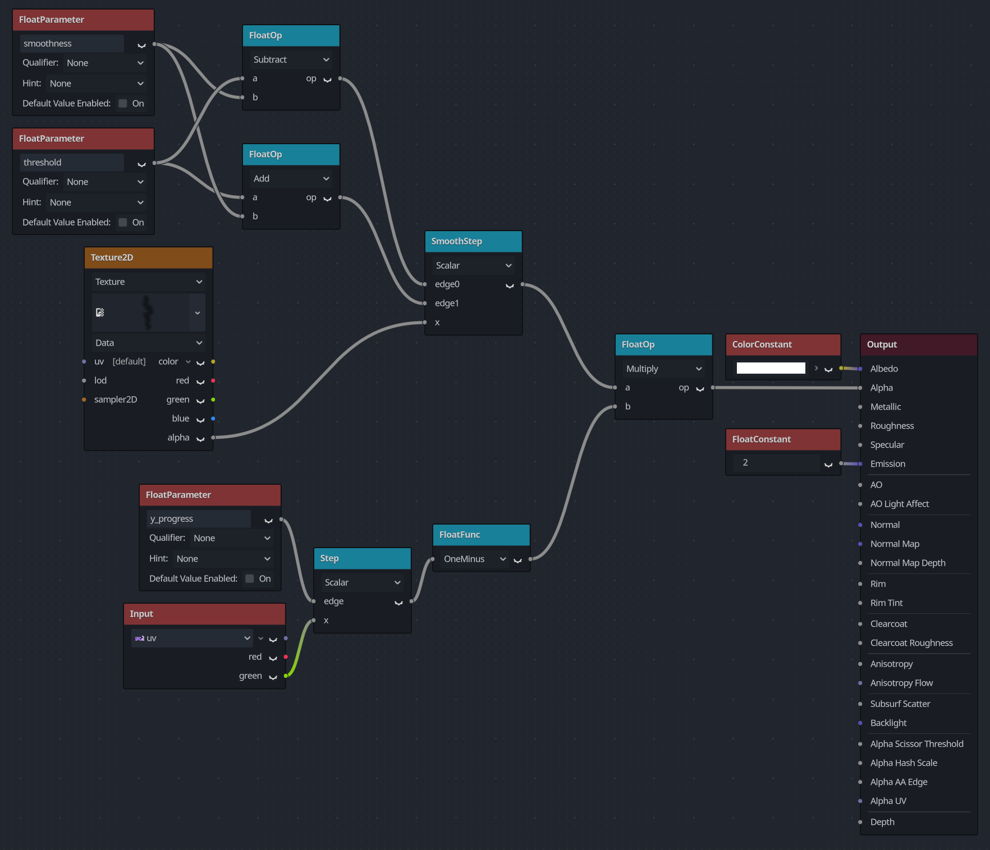Expand Texture2D color output components chevron

point(188,361)
